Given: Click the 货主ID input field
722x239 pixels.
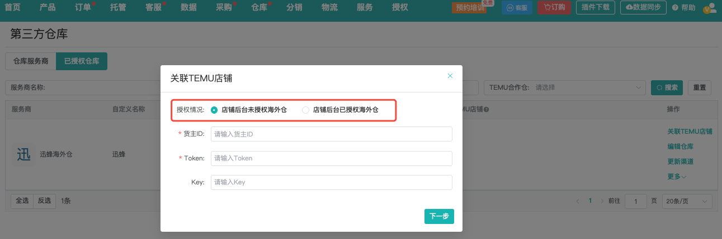Looking at the screenshot, I should click(x=331, y=134).
